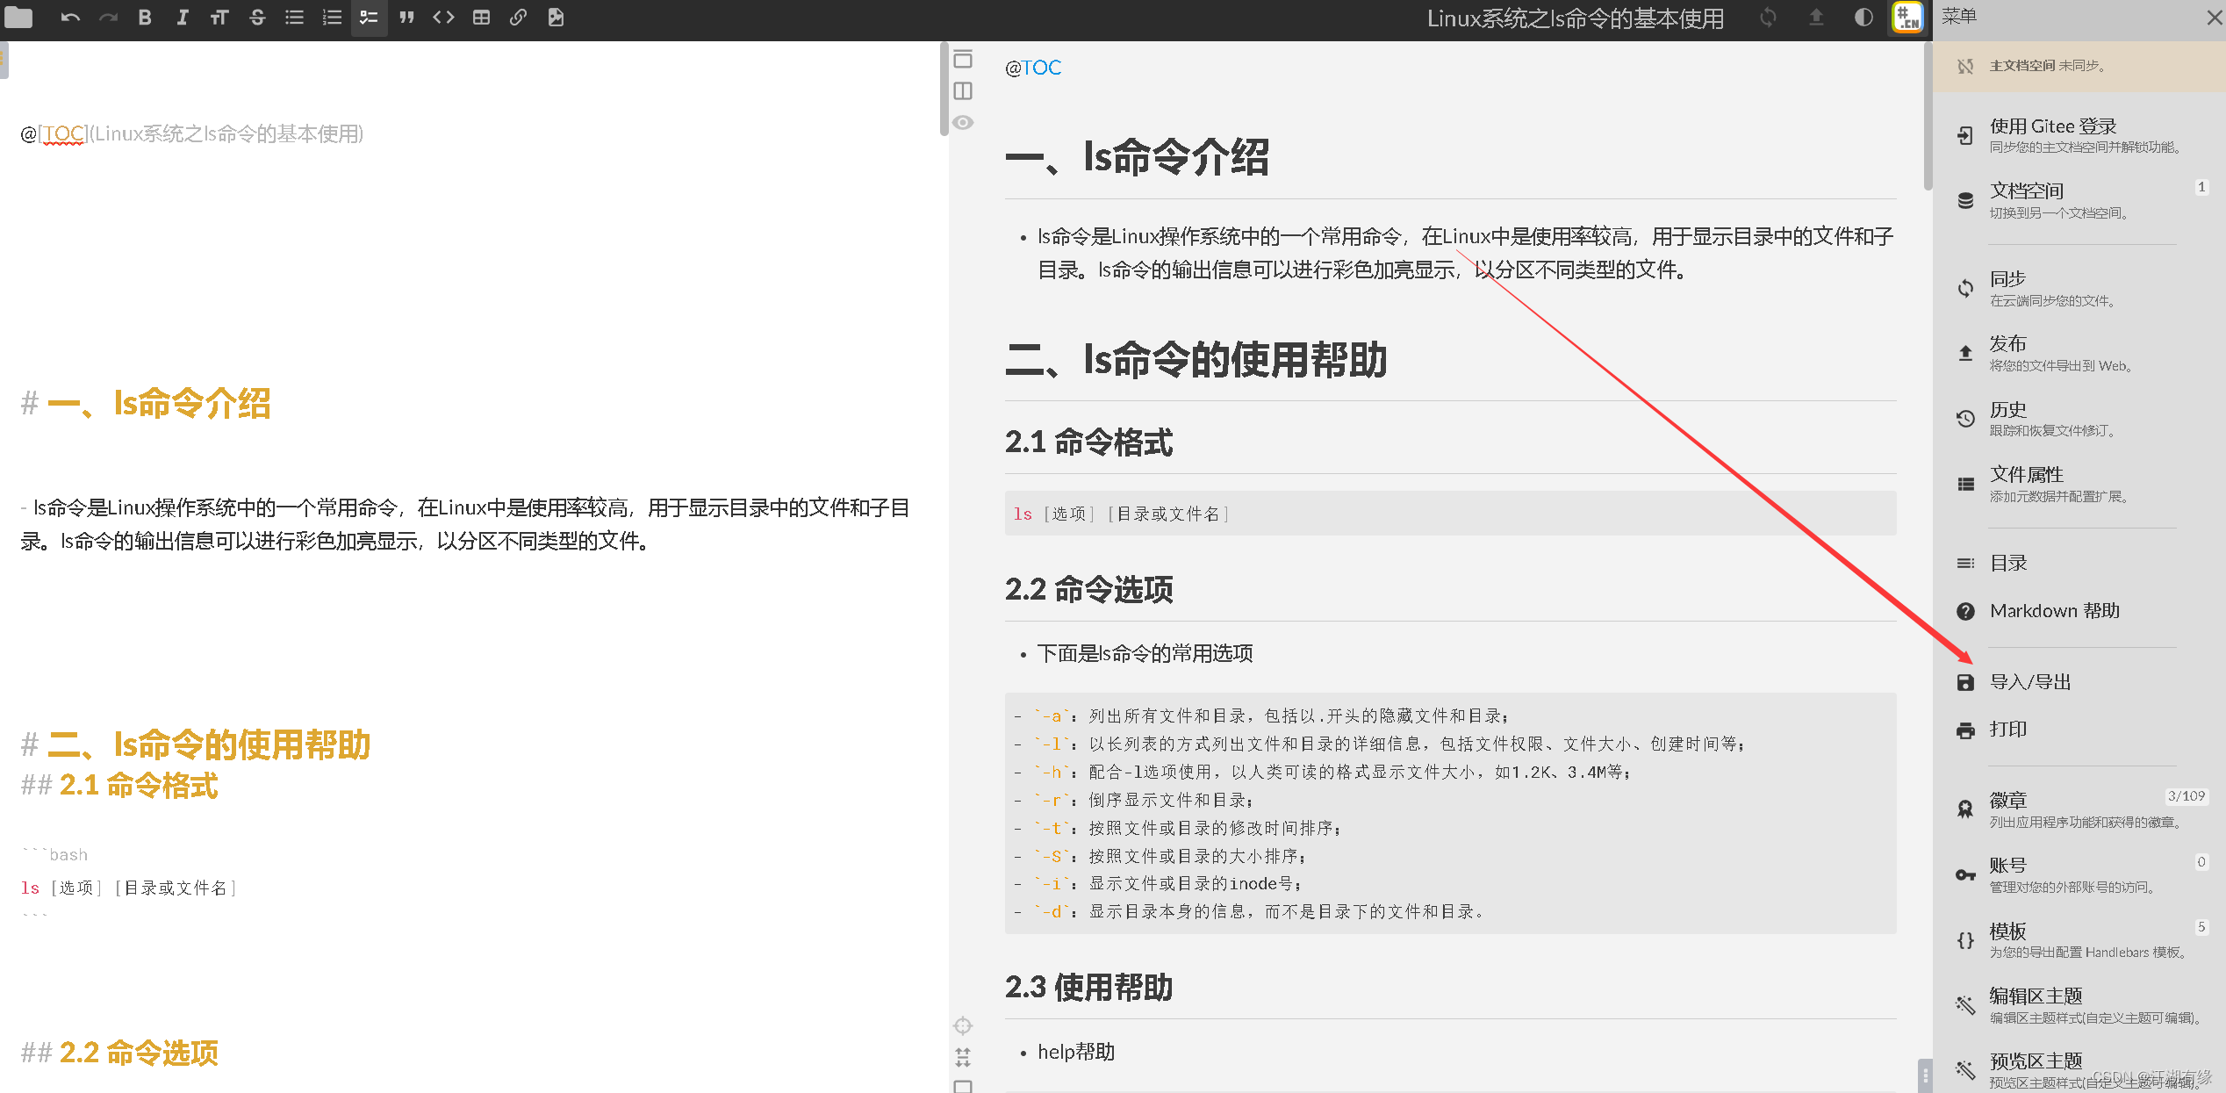The image size is (2226, 1093).
Task: Click the TOC link in the preview
Action: (x=1041, y=68)
